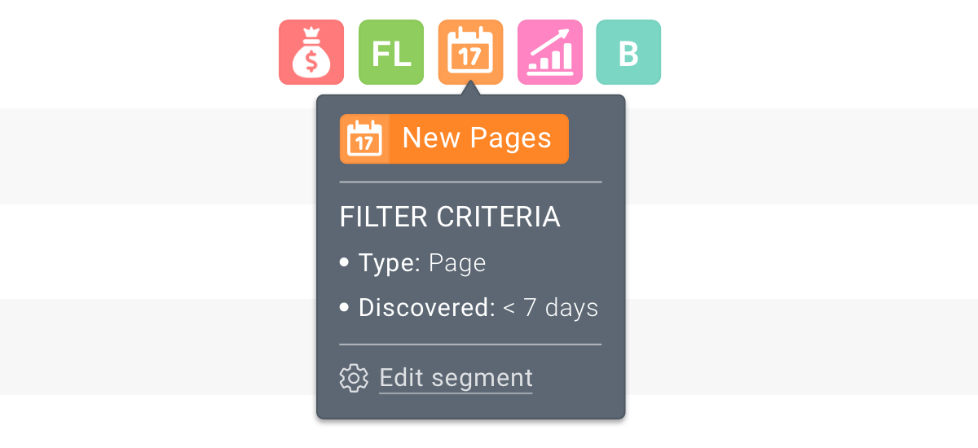The height and width of the screenshot is (448, 978).
Task: Click the FILTER CRITERIA heading
Action: click(x=450, y=217)
